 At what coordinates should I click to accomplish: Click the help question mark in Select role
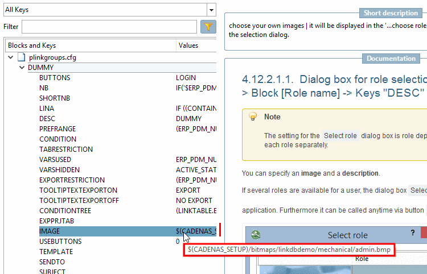point(413,233)
